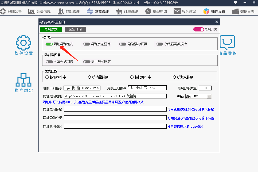Open 软件设置 gear icon
Viewport: 258px width, 172px height.
click(23, 43)
